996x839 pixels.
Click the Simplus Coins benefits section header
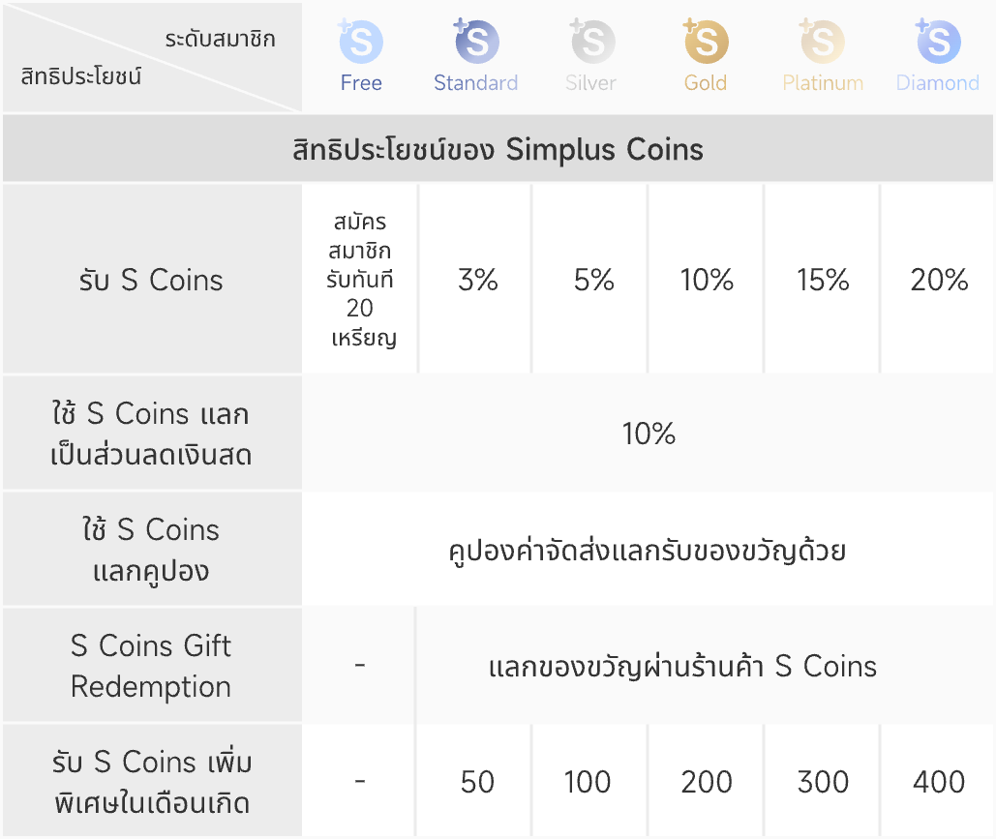(498, 150)
